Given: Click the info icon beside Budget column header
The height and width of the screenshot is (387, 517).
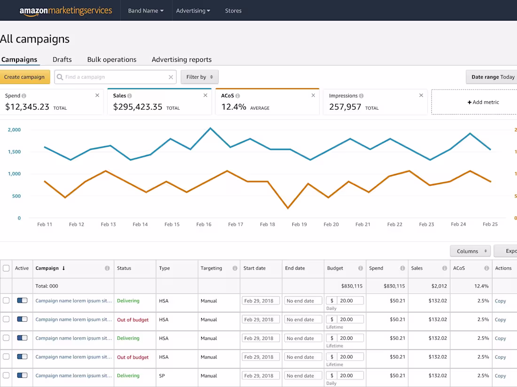Looking at the screenshot, I should pos(360,268).
